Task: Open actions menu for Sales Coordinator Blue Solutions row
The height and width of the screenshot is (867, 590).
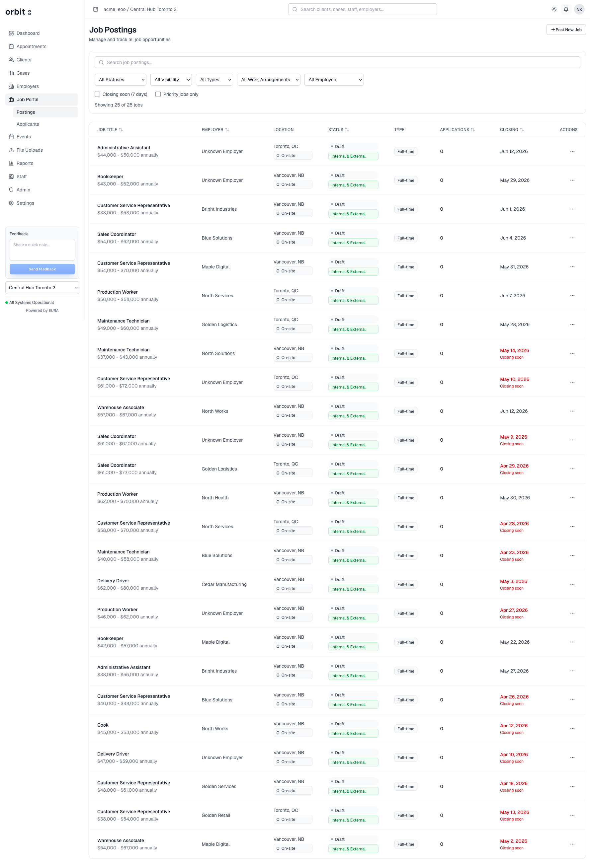Action: [x=572, y=238]
